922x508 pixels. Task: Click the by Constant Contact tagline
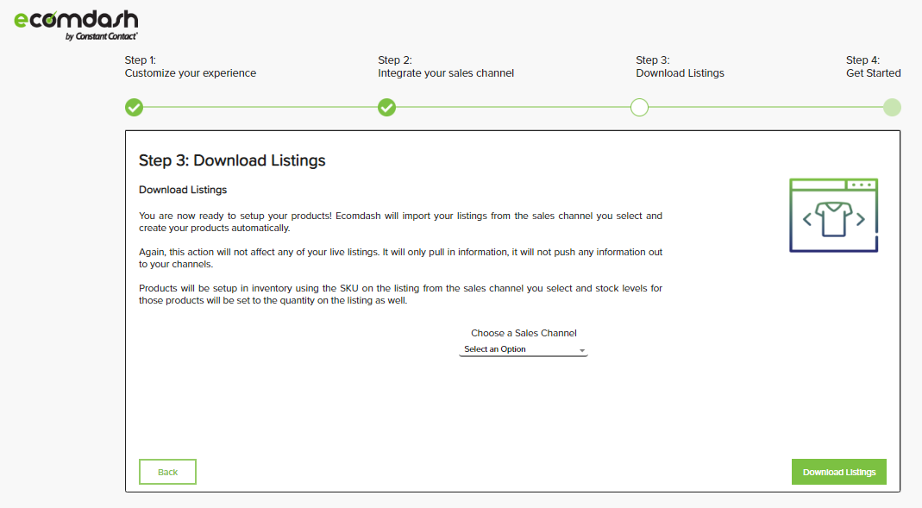point(102,36)
